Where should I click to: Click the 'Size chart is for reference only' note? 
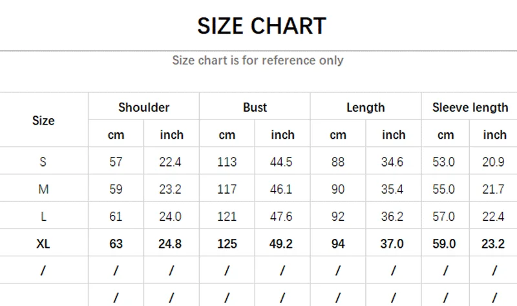coord(258,61)
